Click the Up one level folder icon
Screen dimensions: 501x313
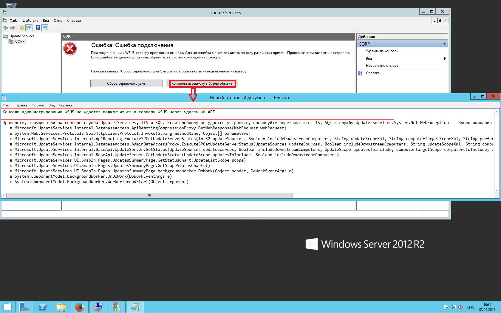(22, 28)
